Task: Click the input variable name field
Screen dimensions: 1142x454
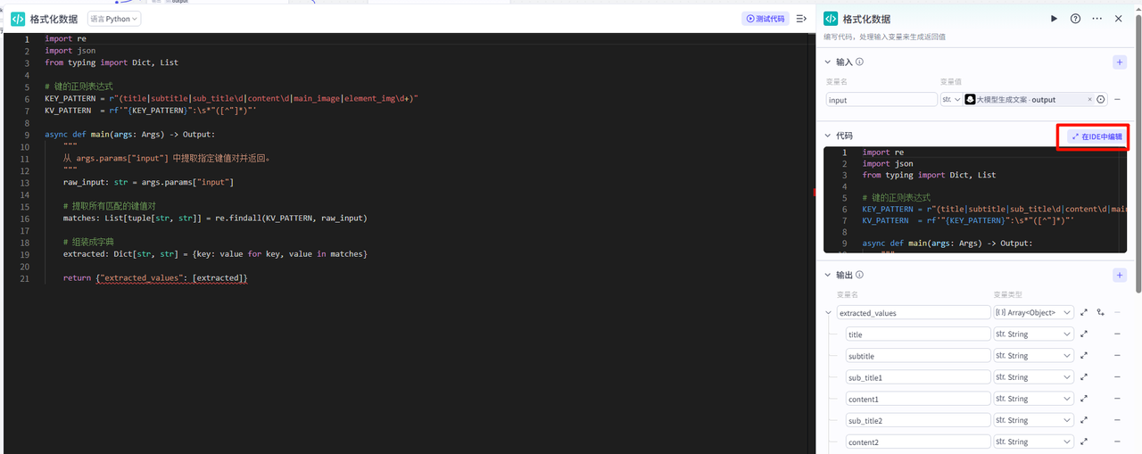Action: pyautogui.click(x=881, y=100)
